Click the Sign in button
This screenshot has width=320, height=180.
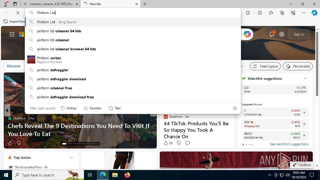(x=299, y=34)
